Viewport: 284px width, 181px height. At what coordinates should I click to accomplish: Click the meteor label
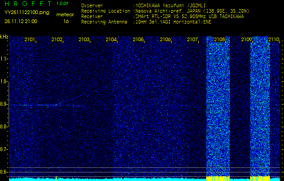point(65,15)
